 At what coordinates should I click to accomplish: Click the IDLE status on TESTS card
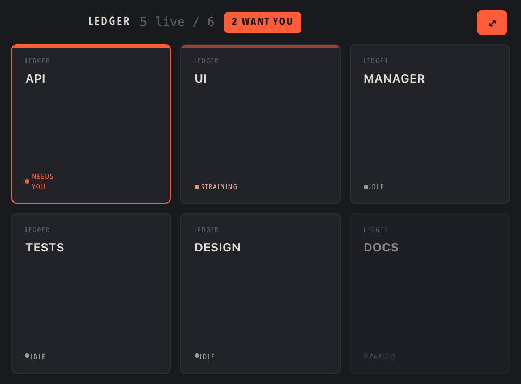[38, 356]
